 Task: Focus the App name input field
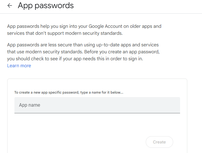coord(97,105)
